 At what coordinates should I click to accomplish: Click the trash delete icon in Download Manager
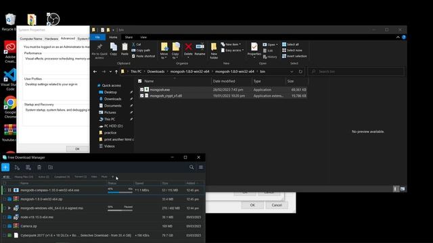pyautogui.click(x=39, y=167)
